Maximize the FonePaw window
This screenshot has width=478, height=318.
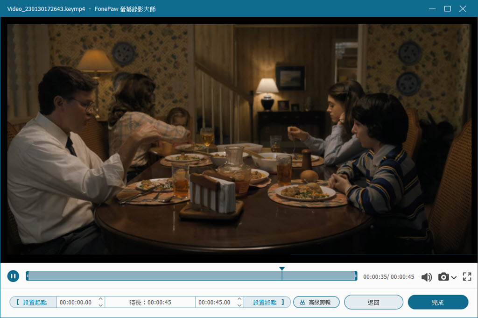pos(448,9)
